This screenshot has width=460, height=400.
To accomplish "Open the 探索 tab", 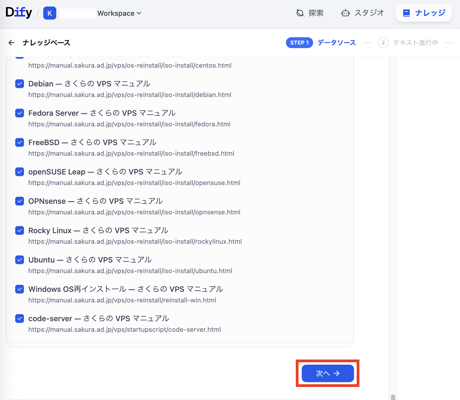I will click(316, 13).
